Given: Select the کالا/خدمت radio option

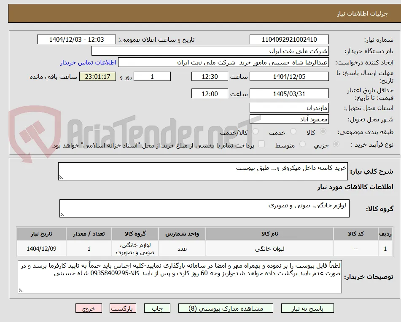Looking at the screenshot, I should coord(255,131).
